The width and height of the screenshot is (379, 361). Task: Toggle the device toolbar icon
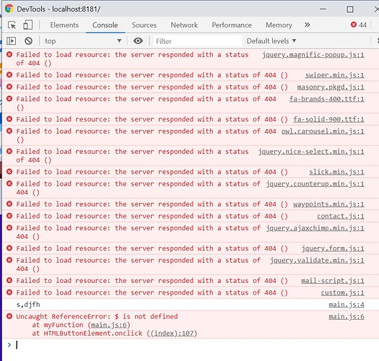coord(27,25)
